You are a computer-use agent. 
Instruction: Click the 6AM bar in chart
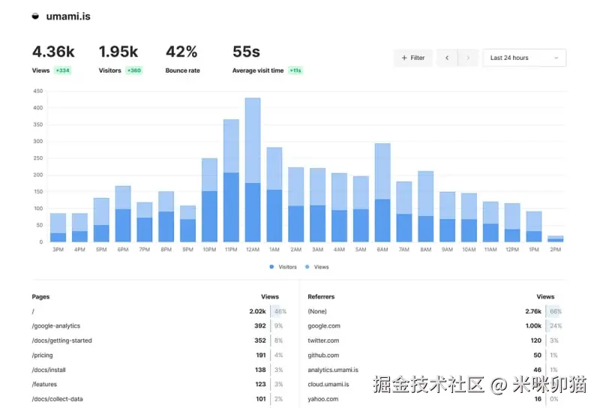pyautogui.click(x=382, y=193)
